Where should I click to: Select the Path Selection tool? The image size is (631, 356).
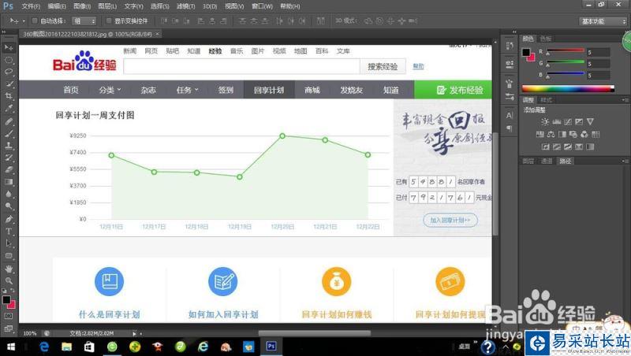[x=9, y=243]
